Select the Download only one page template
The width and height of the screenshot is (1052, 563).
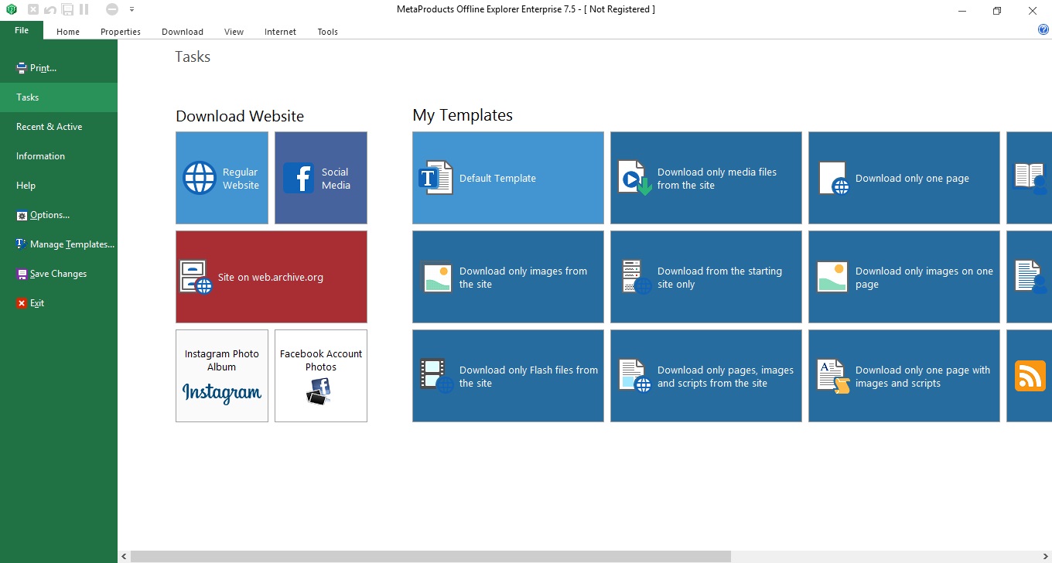coord(904,178)
